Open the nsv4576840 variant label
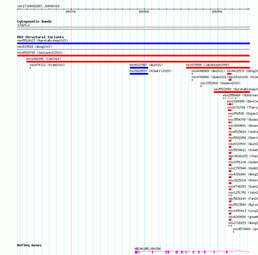The image size is (258, 255). pyautogui.click(x=246, y=229)
